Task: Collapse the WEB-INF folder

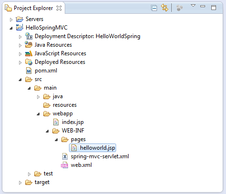Action: [x=47, y=131]
